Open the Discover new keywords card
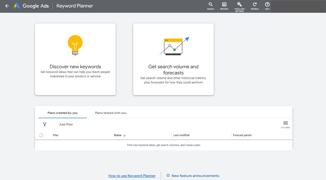Viewport: 326px width, 180px height. [75, 59]
